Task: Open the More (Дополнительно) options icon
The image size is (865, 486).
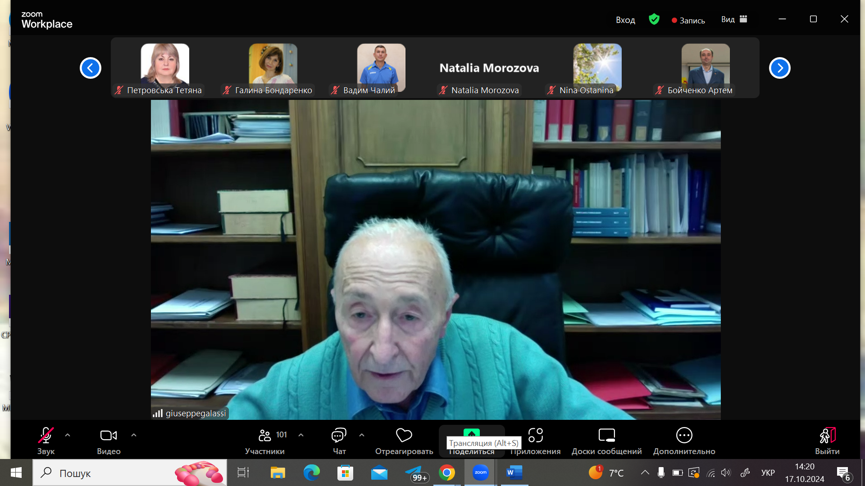Action: coord(684,436)
